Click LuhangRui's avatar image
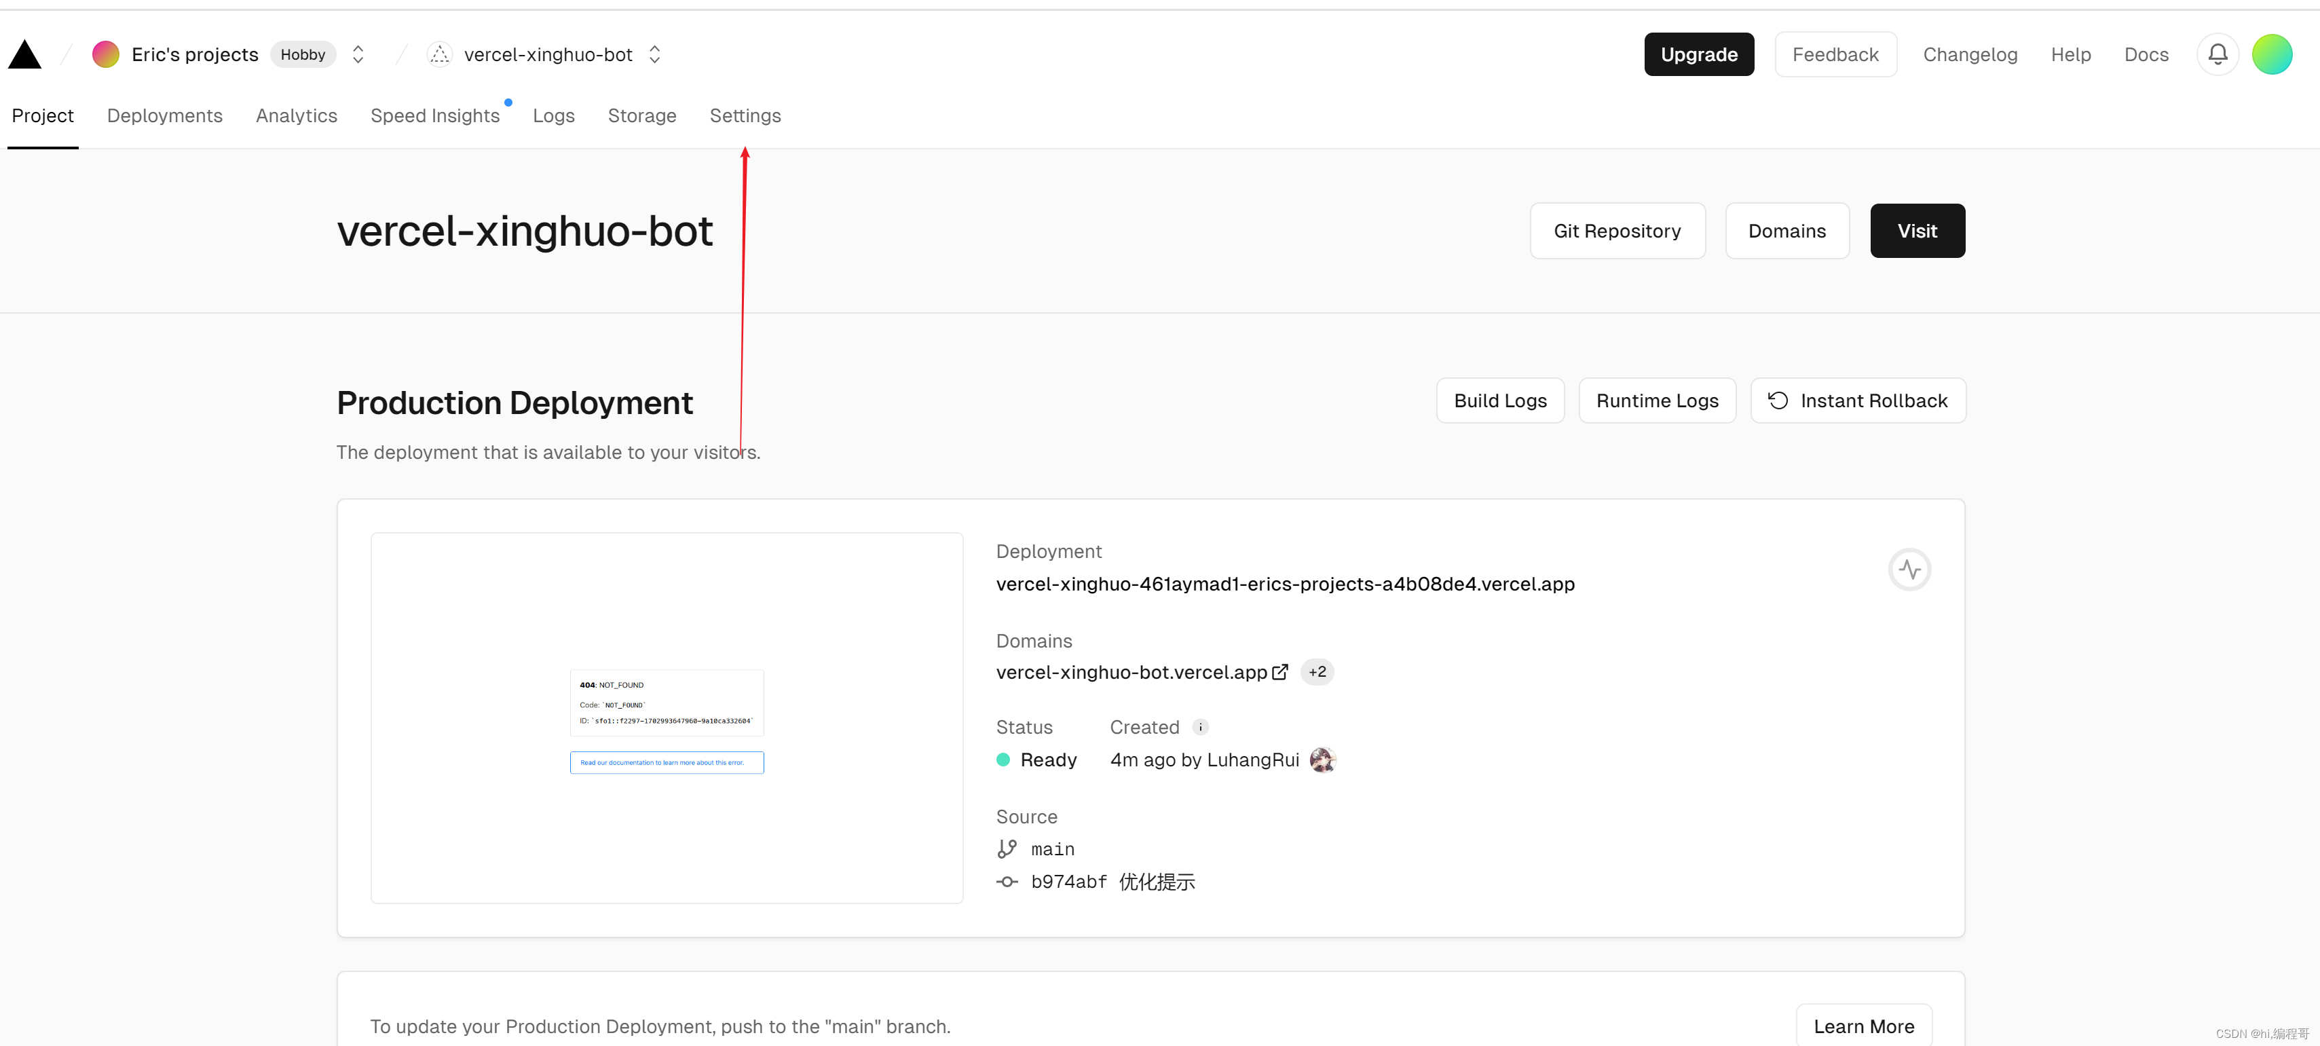Screen dimensions: 2320x1046 point(1322,760)
